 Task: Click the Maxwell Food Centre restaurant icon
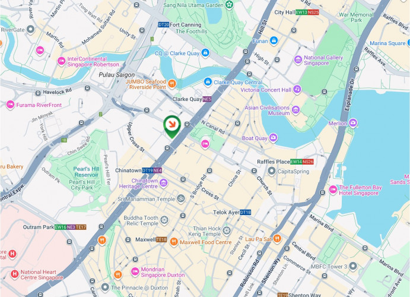point(174,242)
